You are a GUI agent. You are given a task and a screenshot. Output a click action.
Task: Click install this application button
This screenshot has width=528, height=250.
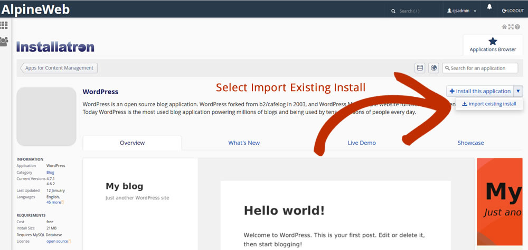pyautogui.click(x=480, y=91)
